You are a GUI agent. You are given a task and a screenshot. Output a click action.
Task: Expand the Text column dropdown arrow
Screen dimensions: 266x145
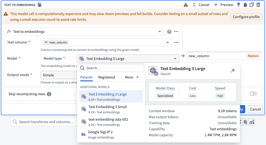coord(168,42)
